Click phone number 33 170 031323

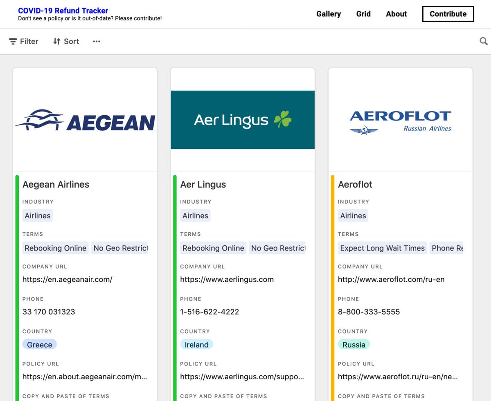(x=49, y=312)
